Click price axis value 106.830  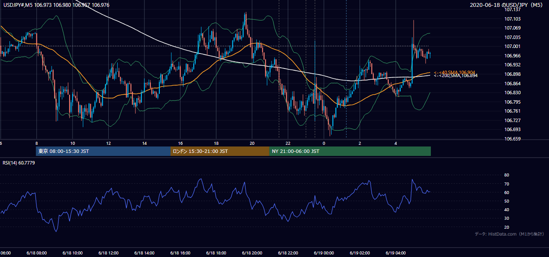click(512, 93)
